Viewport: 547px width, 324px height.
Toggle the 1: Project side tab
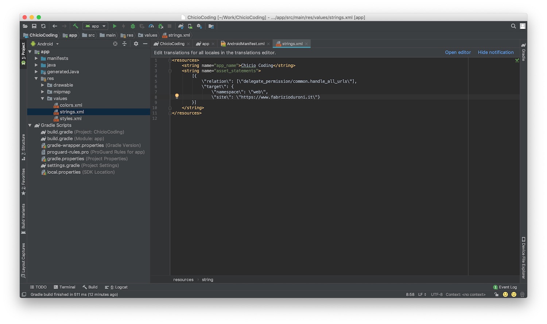[23, 54]
